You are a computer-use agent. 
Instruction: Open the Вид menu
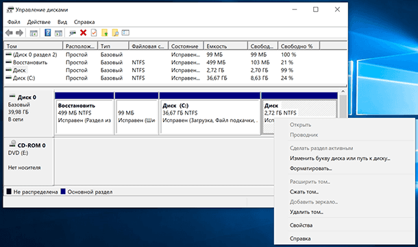pos(62,22)
